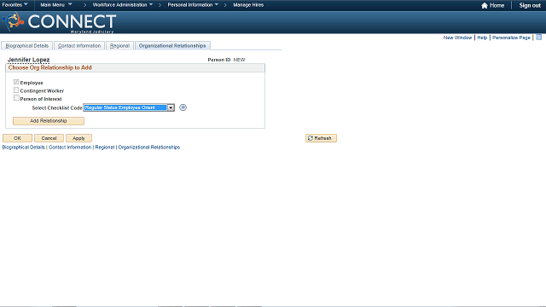Open the New Window link
The image size is (546, 307).
point(457,38)
